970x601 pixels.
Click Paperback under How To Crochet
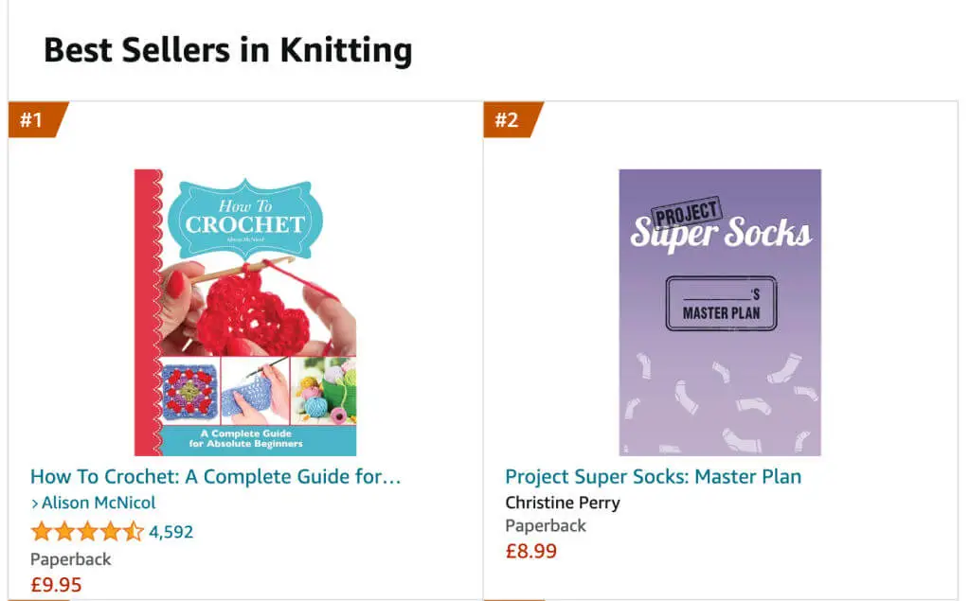pyautogui.click(x=71, y=559)
